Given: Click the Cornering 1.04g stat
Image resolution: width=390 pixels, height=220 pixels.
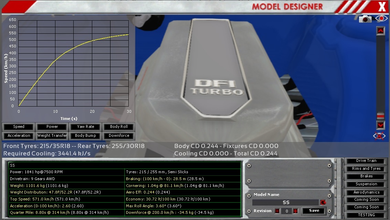Looking at the screenshot, I should [175, 186].
